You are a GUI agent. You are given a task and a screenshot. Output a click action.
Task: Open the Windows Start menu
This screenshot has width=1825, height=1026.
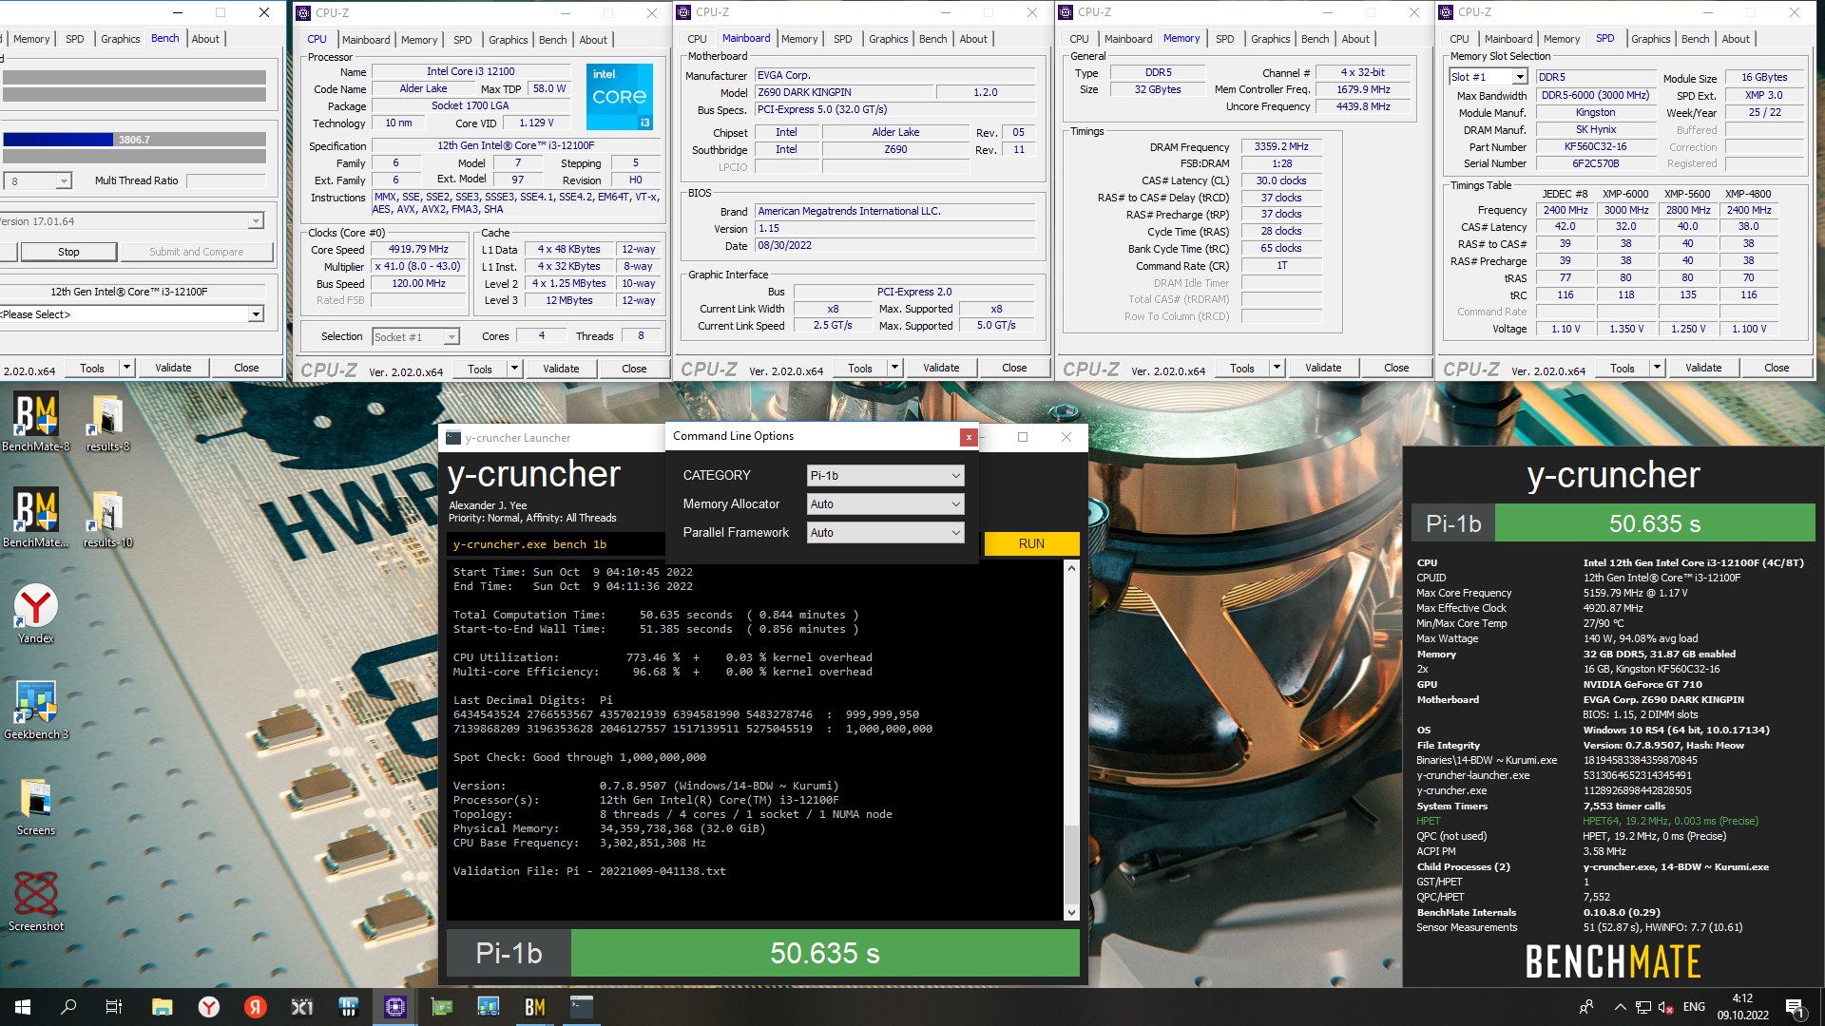tap(23, 1007)
